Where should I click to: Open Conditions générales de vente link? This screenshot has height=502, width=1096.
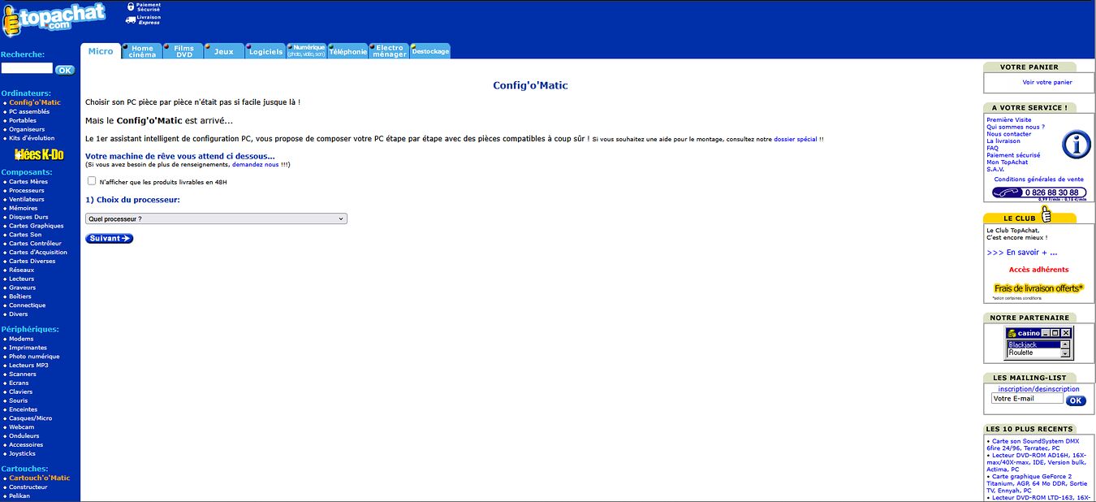pyautogui.click(x=1038, y=180)
